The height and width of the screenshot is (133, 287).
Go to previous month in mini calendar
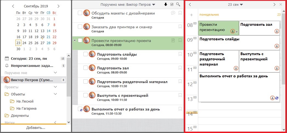13,6
